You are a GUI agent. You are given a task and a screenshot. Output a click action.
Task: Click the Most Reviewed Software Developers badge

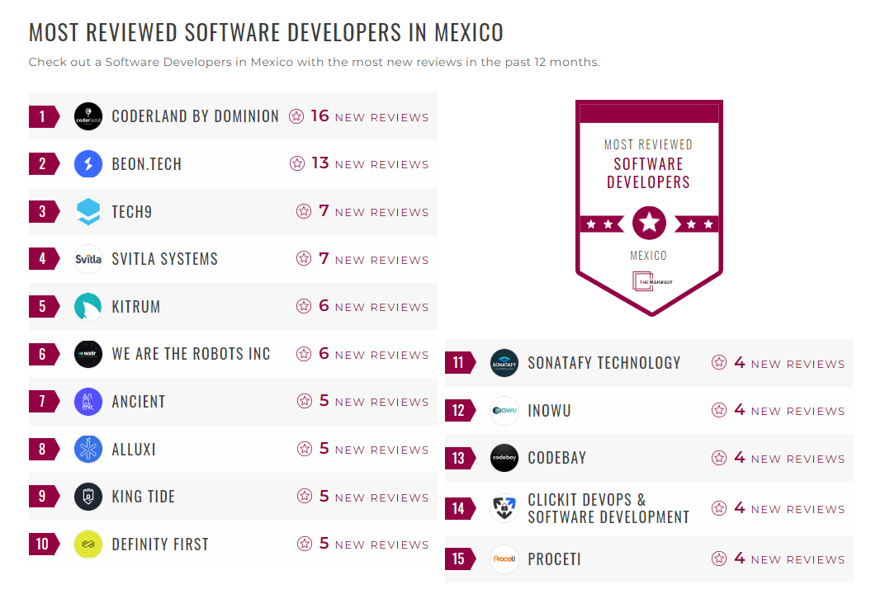[649, 206]
